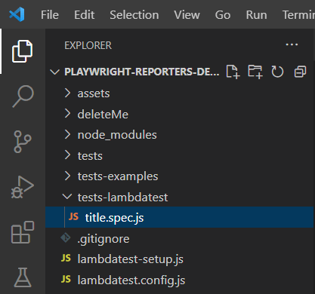
Task: Open the Extensions view
Action: pos(23,232)
